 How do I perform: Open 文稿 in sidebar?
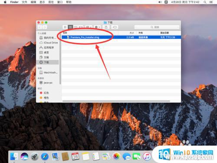tap(44, 57)
